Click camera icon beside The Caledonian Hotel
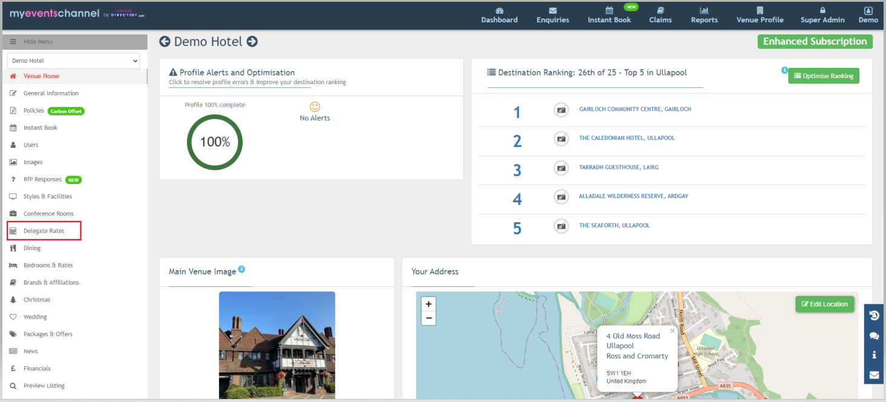 click(562, 139)
